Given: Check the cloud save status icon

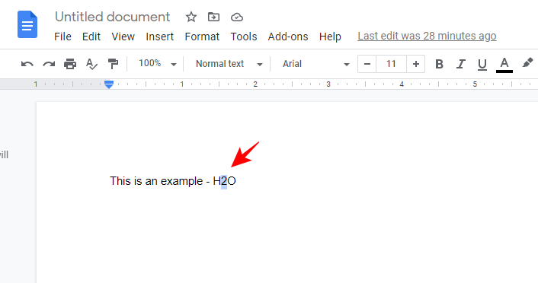Looking at the screenshot, I should point(237,17).
